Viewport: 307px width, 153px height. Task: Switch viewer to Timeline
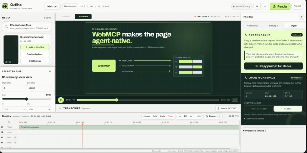(83, 17)
